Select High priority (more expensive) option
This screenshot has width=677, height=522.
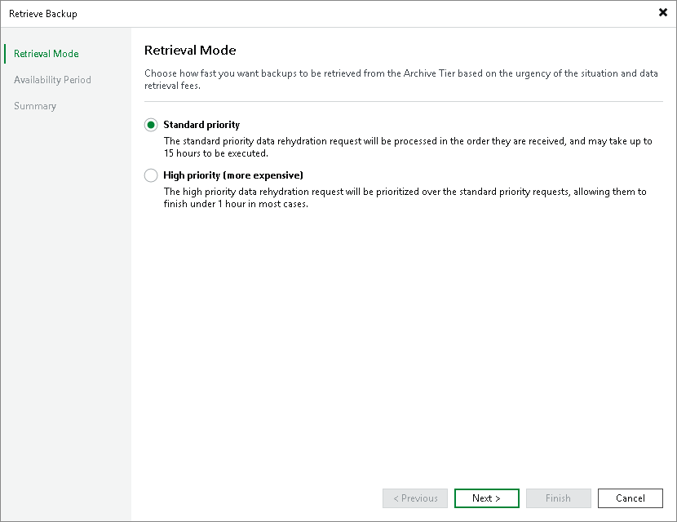151,175
